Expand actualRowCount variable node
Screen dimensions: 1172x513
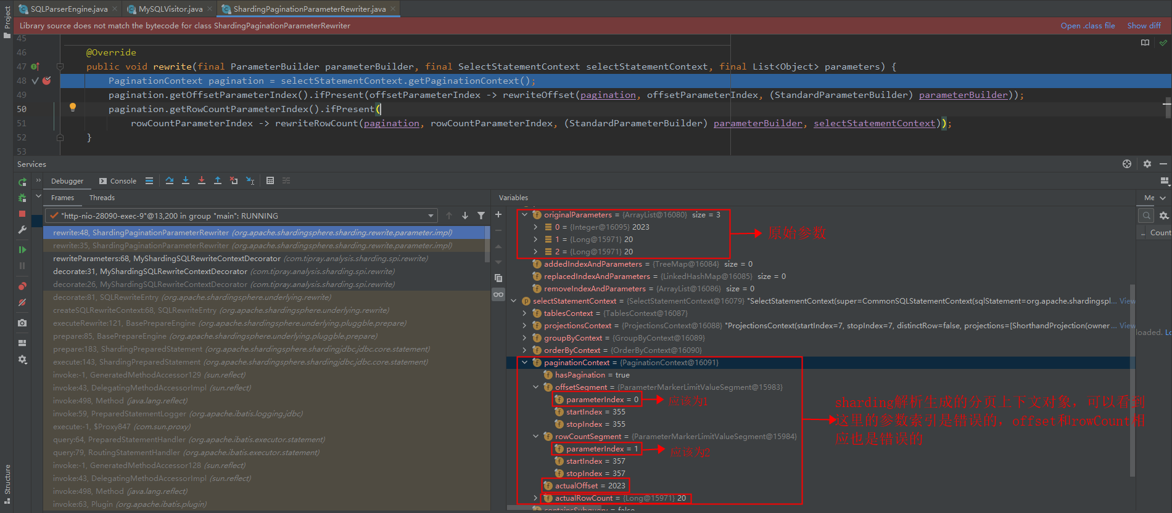click(x=536, y=498)
